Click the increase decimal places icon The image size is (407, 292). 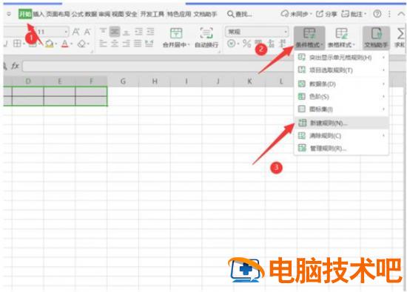[271, 44]
